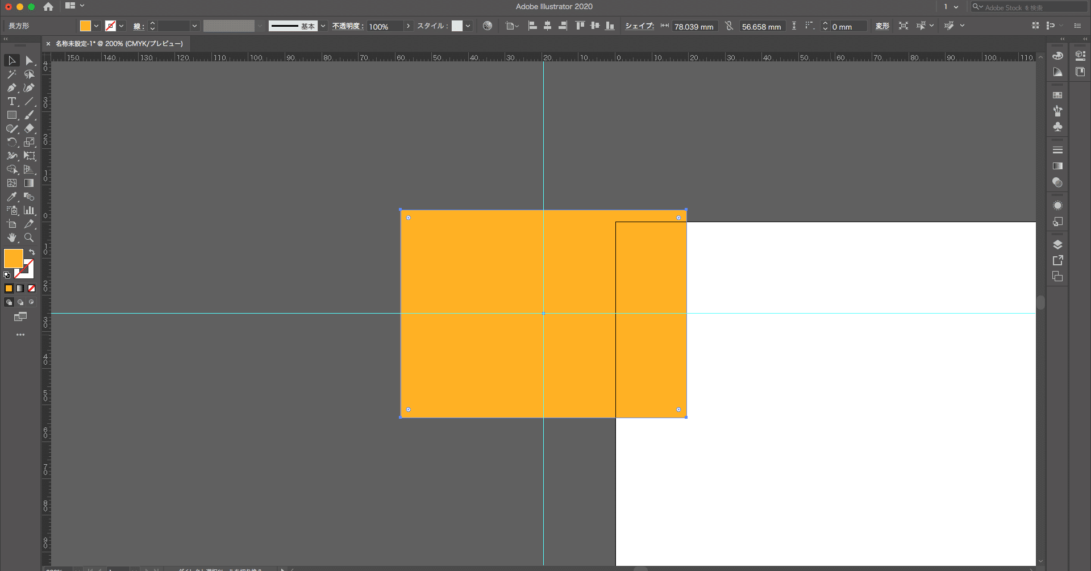
Task: Select the Perspective Grid tool
Action: (29, 169)
